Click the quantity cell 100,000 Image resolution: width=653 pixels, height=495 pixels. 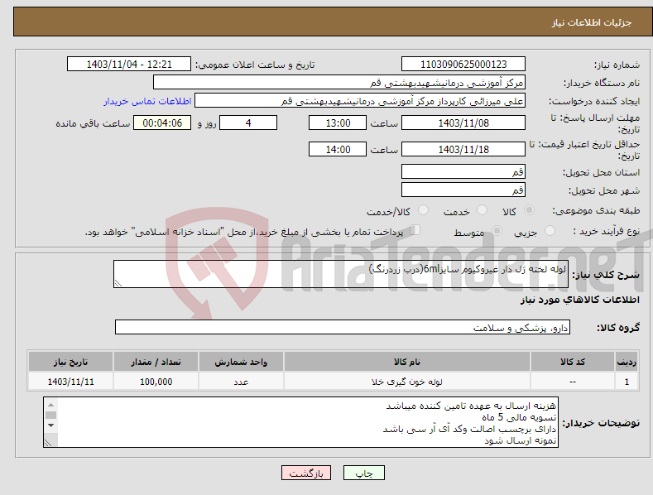[x=156, y=382]
